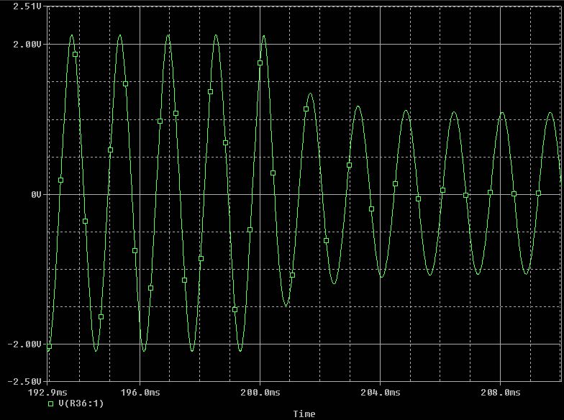564x420 pixels.
Task: Select the 2.51V Y-axis label
Action: (x=27, y=6)
